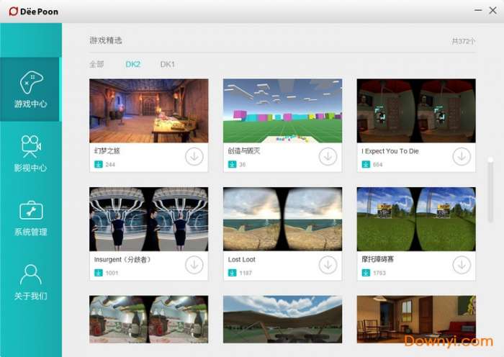
Task: Open the 游戏中心 game center section
Action: tap(30, 89)
